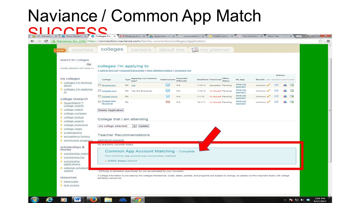
Task: Click the home tab button
Action: pyautogui.click(x=60, y=50)
